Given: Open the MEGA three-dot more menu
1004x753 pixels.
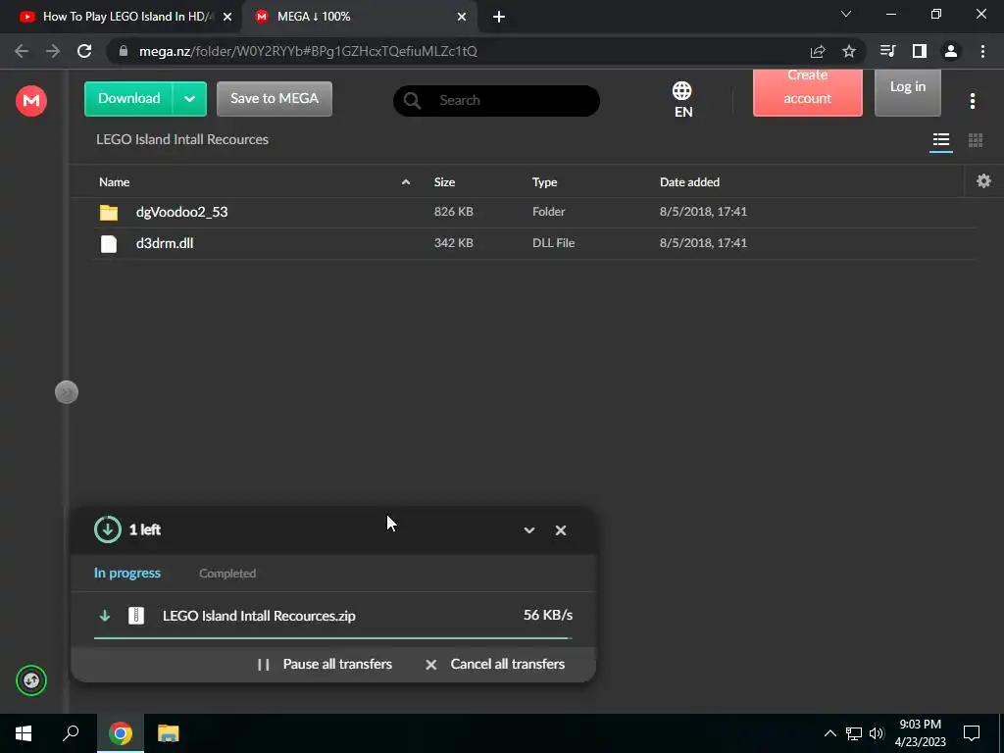Looking at the screenshot, I should tap(972, 101).
